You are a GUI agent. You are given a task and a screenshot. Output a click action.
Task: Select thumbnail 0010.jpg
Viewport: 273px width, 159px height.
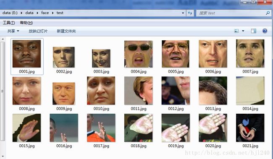(101, 91)
